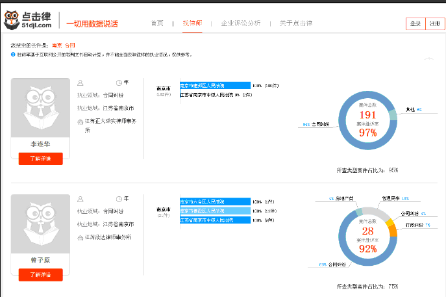Click the 注册 register button
The height and width of the screenshot is (297, 446).
tap(435, 23)
